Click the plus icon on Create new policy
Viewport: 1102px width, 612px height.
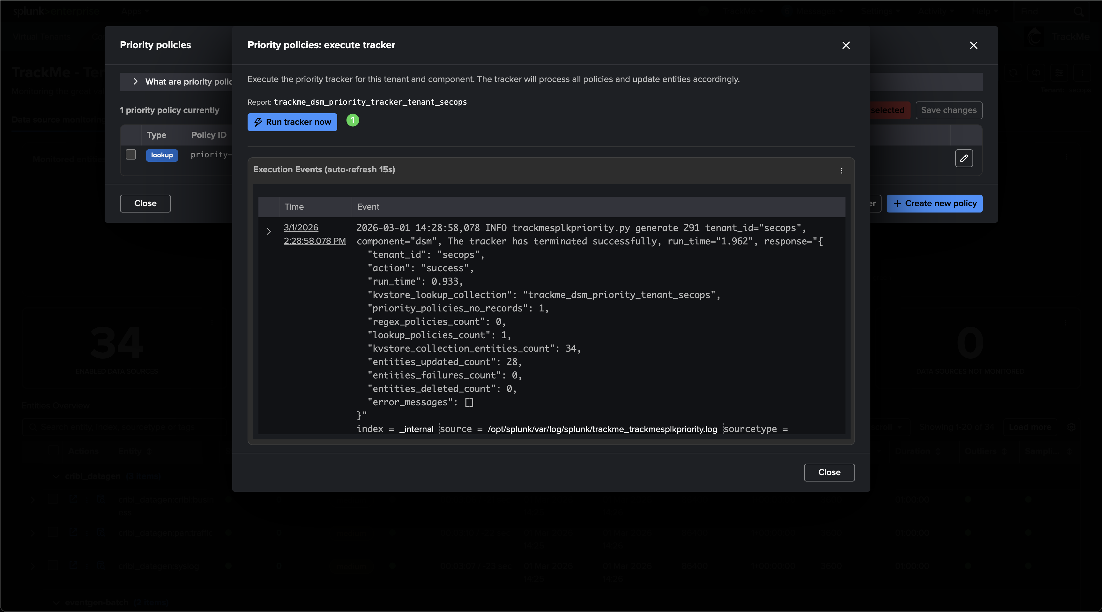[897, 204]
